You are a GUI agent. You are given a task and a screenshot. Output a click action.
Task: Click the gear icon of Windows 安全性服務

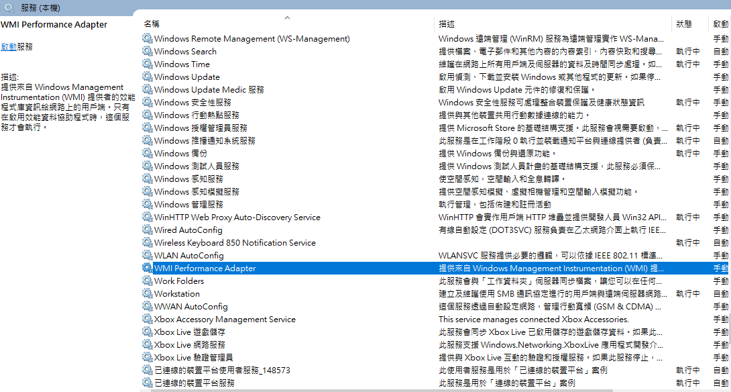pyautogui.click(x=148, y=102)
